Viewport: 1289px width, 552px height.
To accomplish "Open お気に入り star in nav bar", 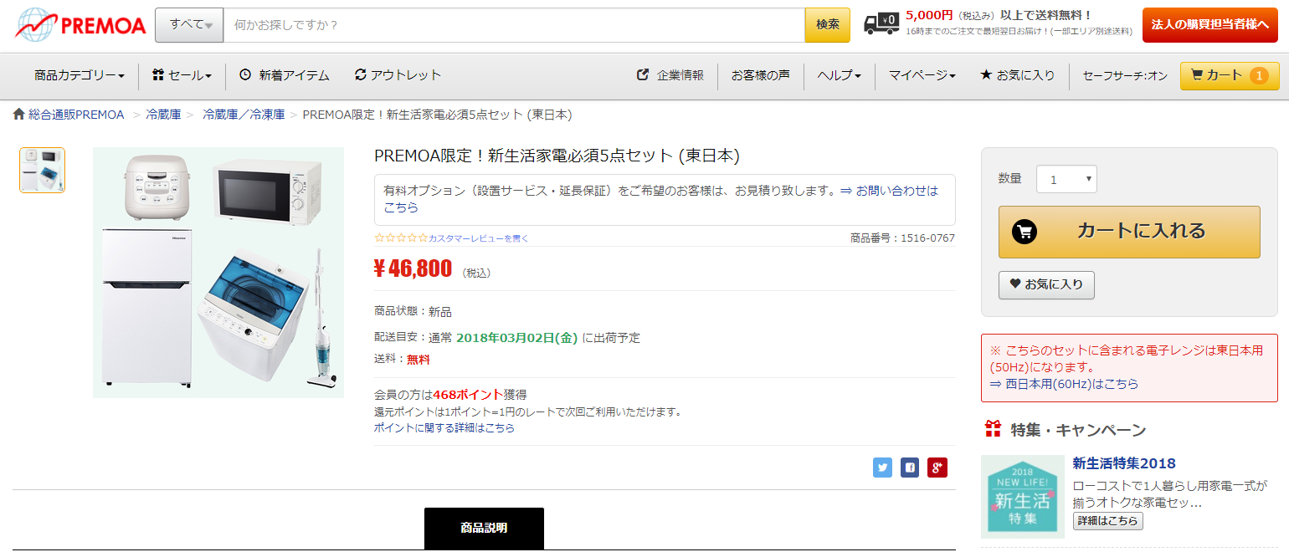I will pos(1017,75).
